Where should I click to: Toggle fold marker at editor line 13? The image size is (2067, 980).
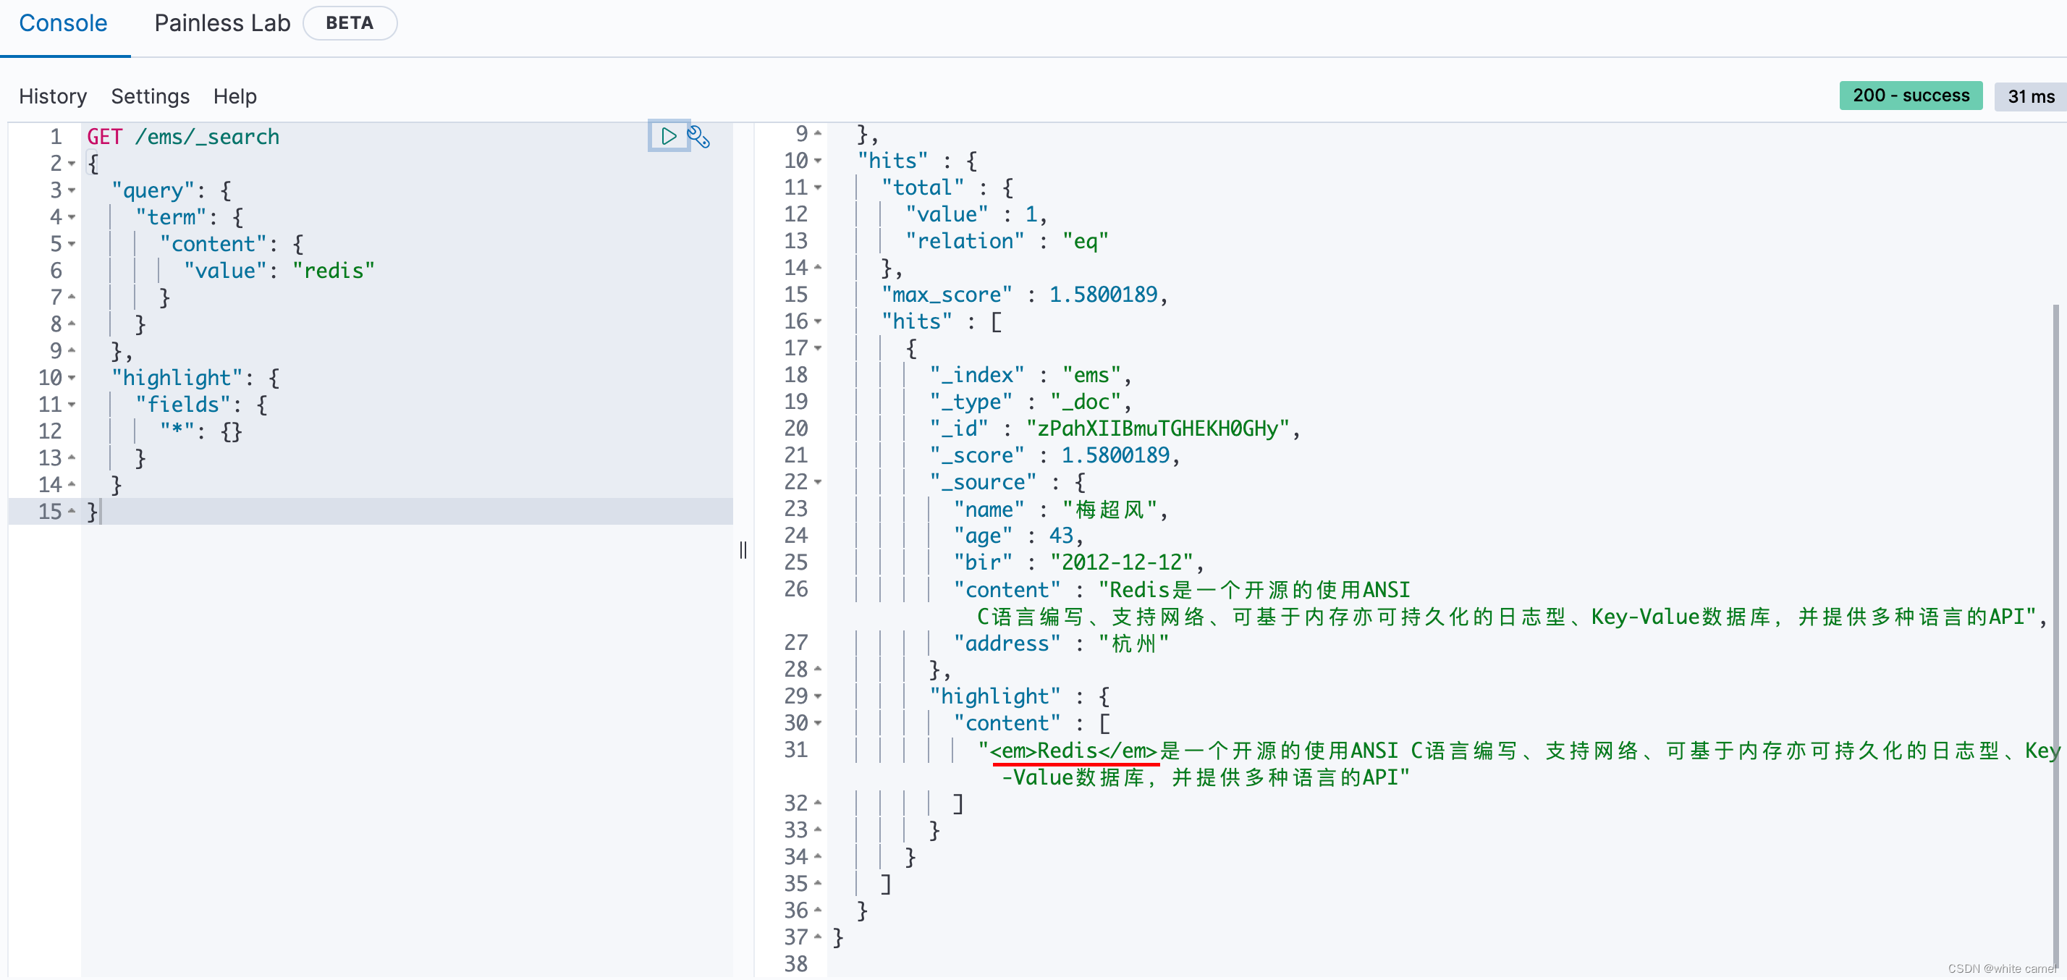(72, 458)
